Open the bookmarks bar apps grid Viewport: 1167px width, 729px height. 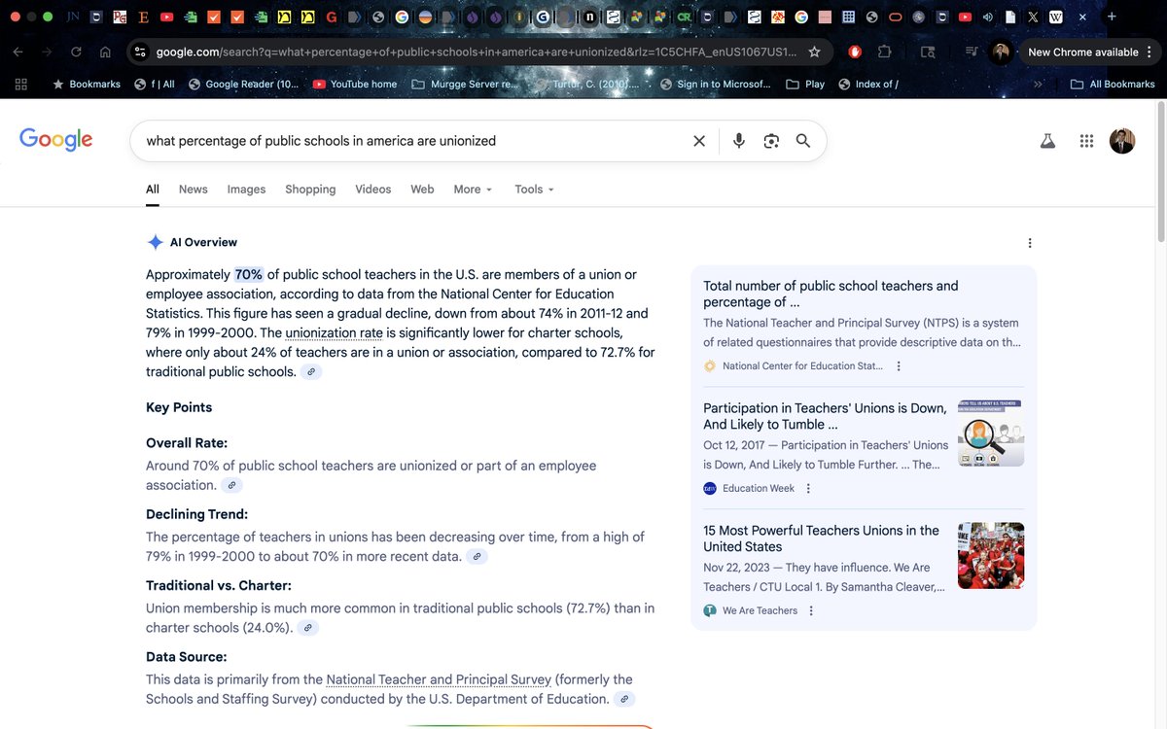pyautogui.click(x=20, y=84)
